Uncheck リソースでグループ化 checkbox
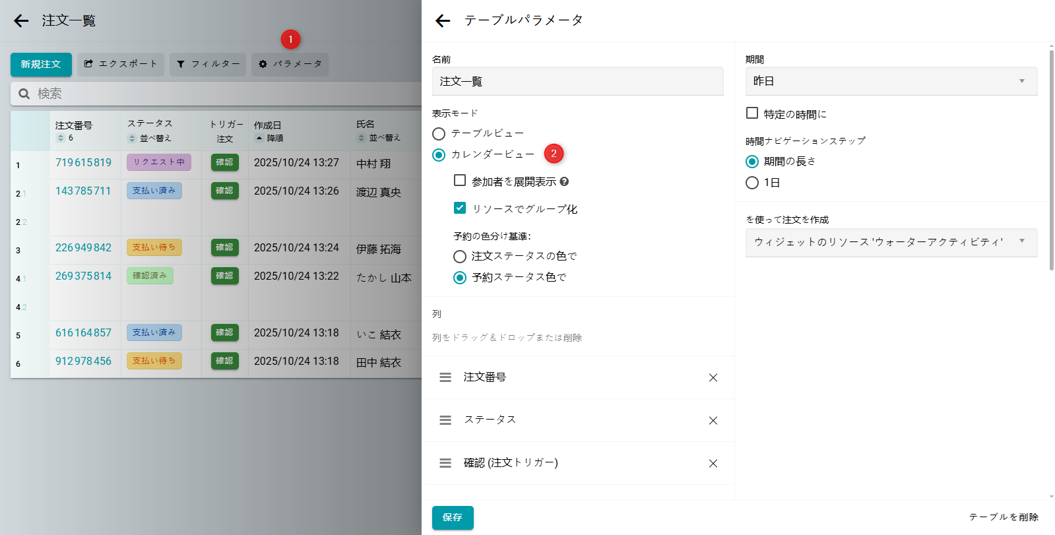This screenshot has height=535, width=1055. click(x=460, y=208)
